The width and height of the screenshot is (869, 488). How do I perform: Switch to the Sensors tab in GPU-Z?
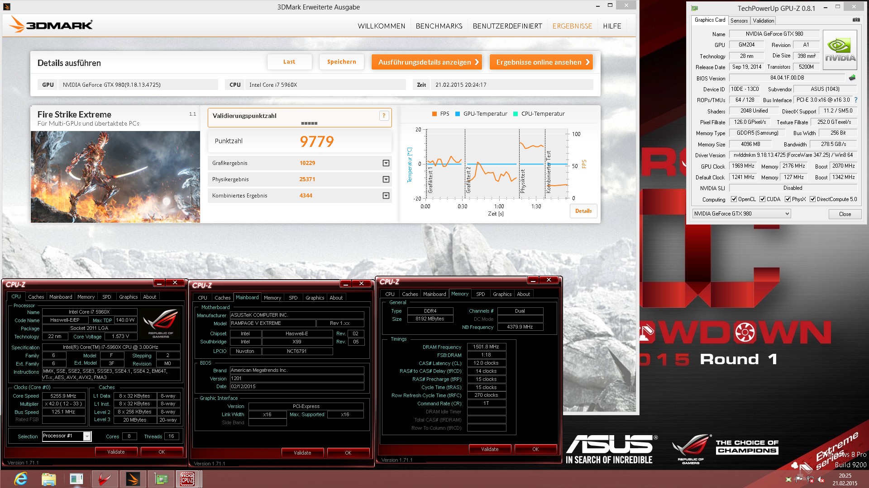pyautogui.click(x=739, y=21)
